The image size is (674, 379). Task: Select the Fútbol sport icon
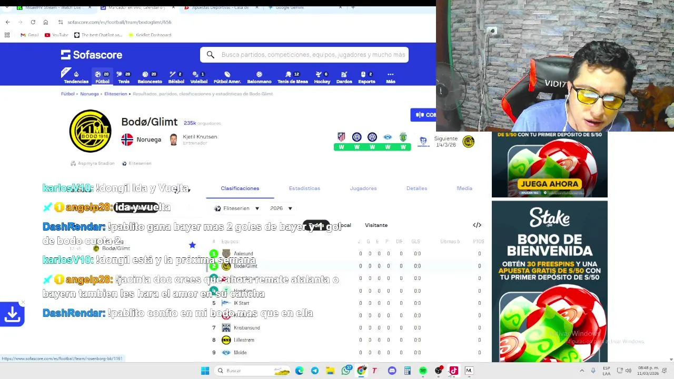[102, 77]
